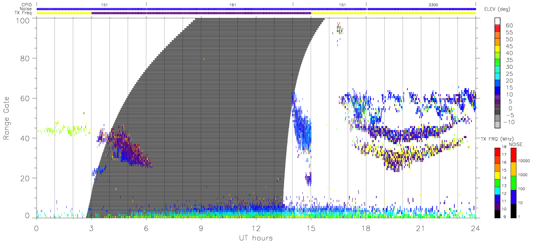Click the Range Gate axis tick '20'
Viewport: 535px width, 247px height.
(x=25, y=178)
